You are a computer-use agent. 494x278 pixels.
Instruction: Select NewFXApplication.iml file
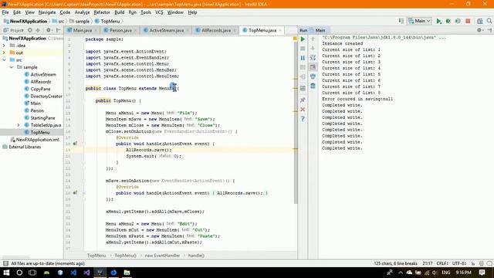point(38,140)
